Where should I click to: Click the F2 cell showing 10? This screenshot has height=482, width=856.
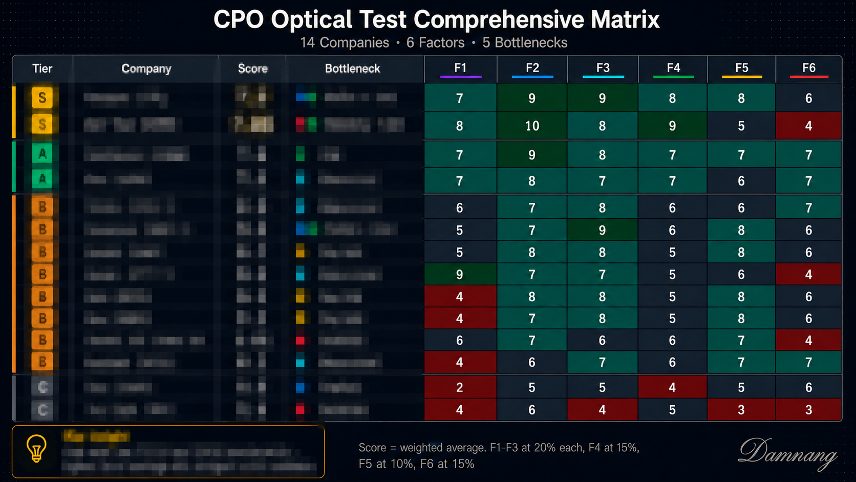click(532, 126)
